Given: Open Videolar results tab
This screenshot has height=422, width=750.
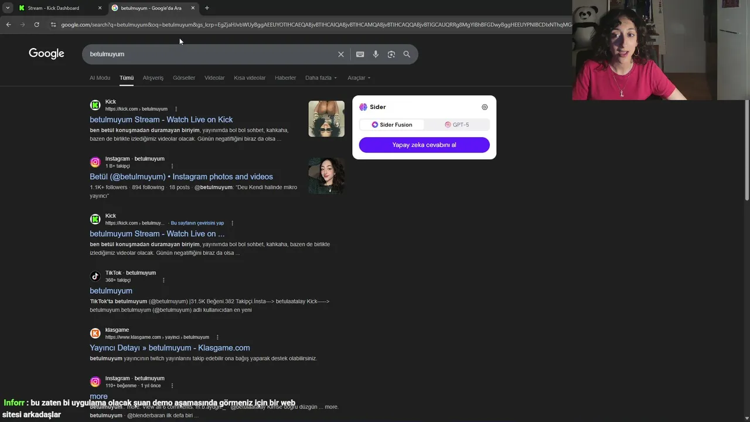Looking at the screenshot, I should click(x=214, y=78).
